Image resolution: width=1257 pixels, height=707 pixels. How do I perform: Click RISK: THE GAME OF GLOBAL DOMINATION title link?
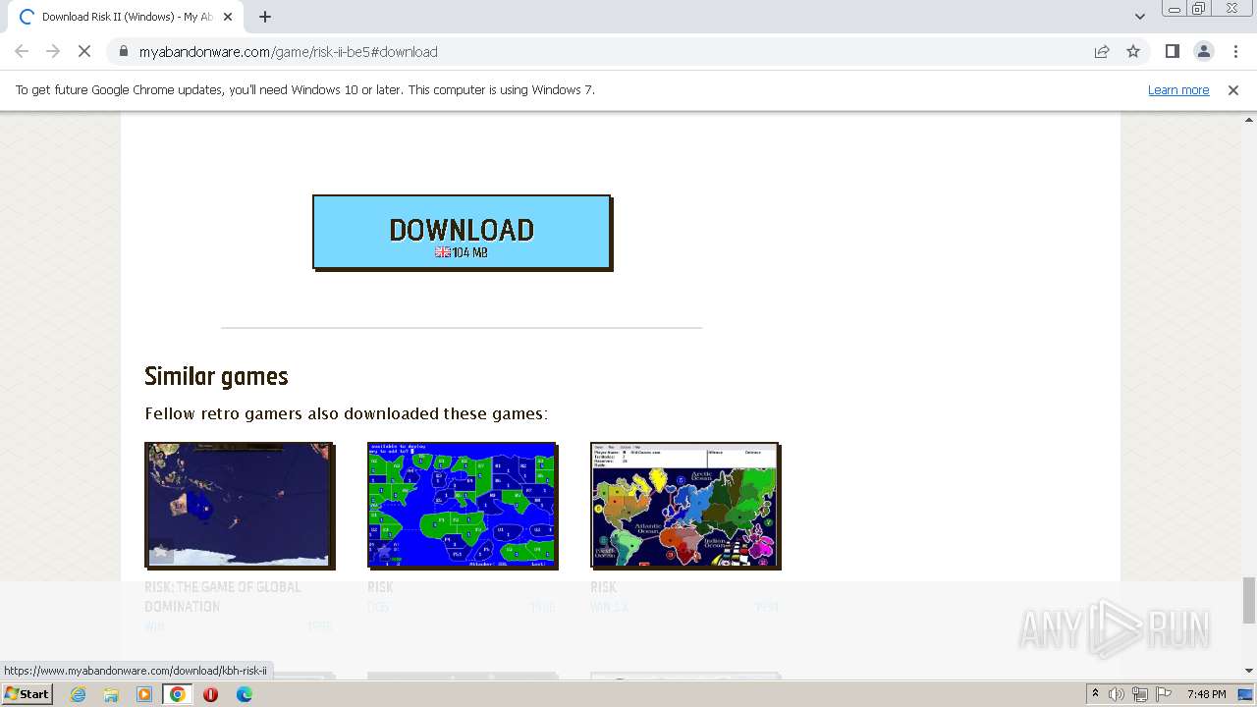click(x=223, y=596)
